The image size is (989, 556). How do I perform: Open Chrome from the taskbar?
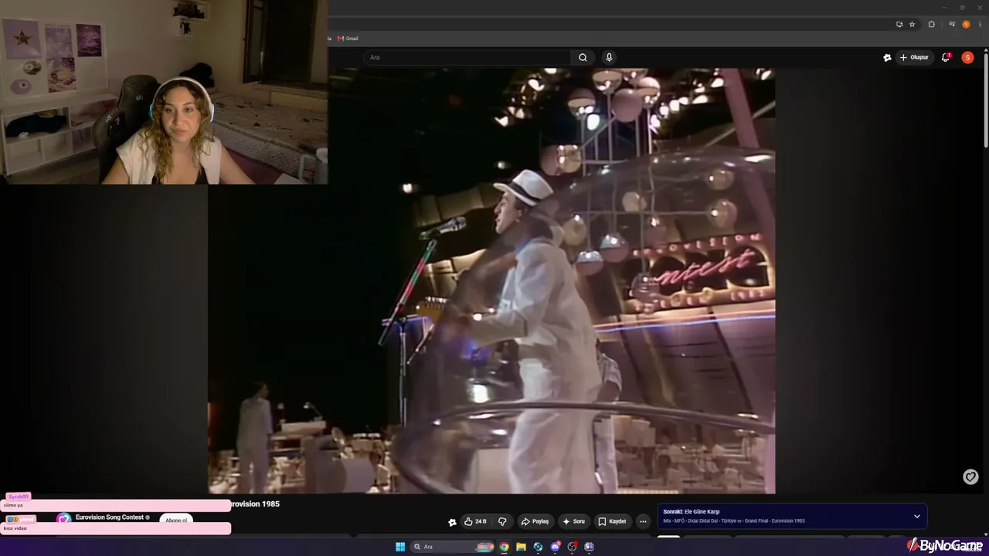(504, 547)
